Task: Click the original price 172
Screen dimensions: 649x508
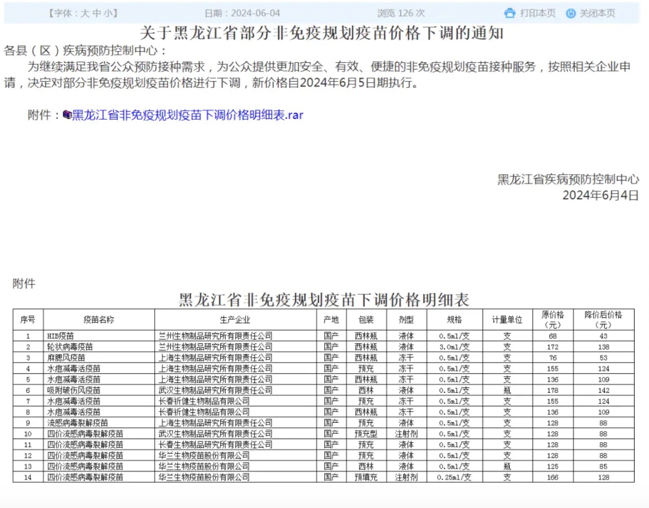Action: tap(553, 347)
